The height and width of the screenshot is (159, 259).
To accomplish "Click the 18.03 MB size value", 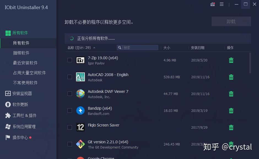I will 171,111.
